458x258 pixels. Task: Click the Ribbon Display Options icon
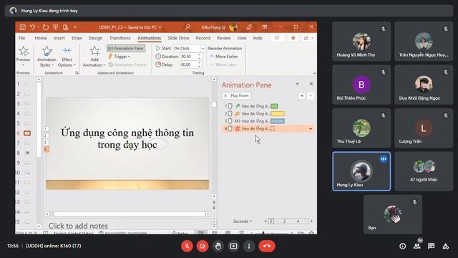click(x=264, y=27)
